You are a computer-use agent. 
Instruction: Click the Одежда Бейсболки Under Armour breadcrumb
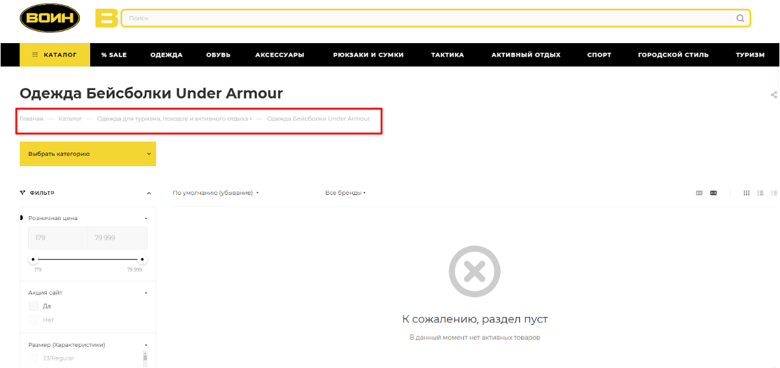(319, 119)
